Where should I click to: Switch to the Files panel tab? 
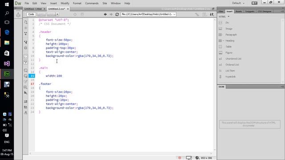221,11
